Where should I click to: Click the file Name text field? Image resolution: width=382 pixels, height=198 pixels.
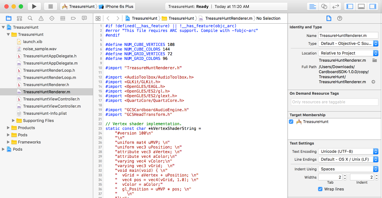pyautogui.click(x=348, y=36)
